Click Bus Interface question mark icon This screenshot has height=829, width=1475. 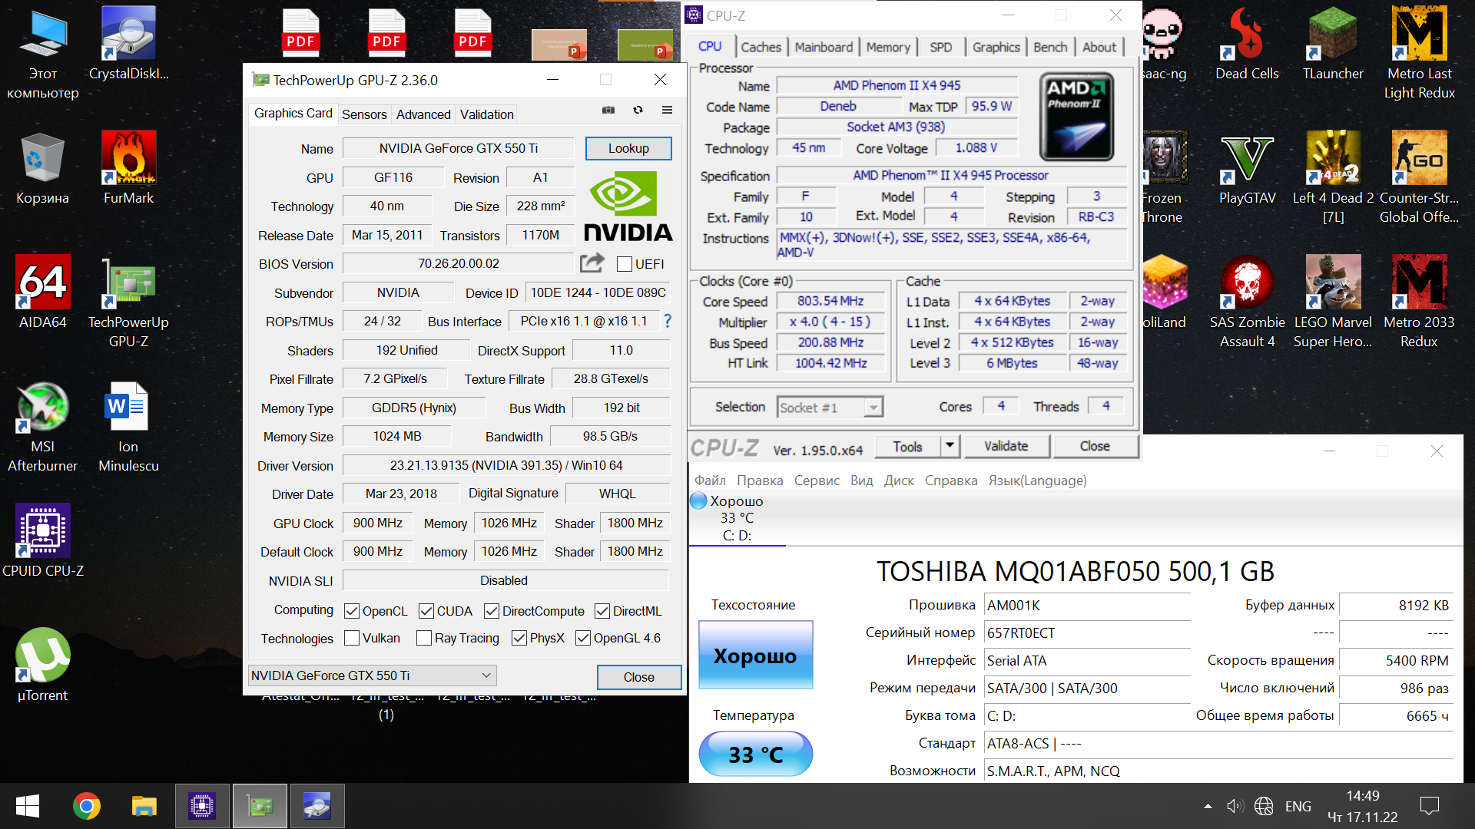click(667, 321)
